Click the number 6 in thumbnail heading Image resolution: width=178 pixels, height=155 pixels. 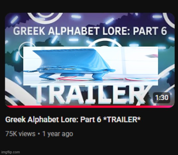pos(164,31)
